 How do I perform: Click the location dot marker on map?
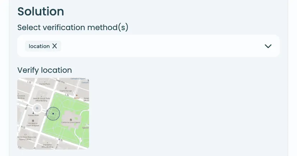[53, 114]
